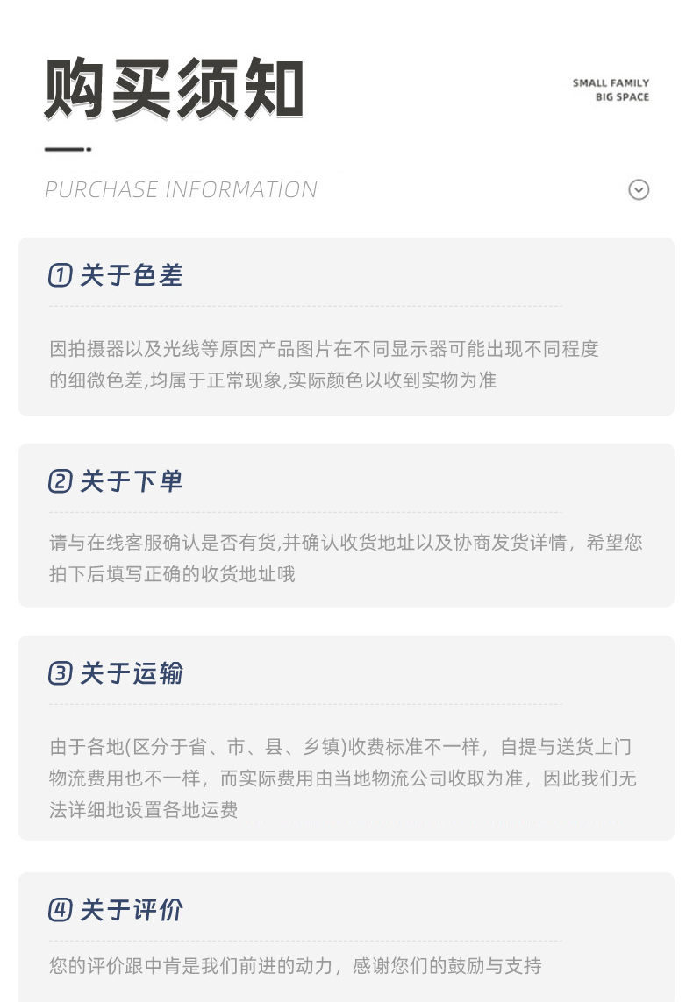Image resolution: width=693 pixels, height=1002 pixels.
Task: Click the shipping fee description paragraph
Action: click(x=343, y=778)
